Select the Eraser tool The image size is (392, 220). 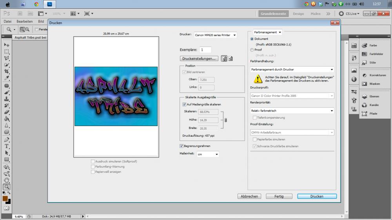coord(7,112)
